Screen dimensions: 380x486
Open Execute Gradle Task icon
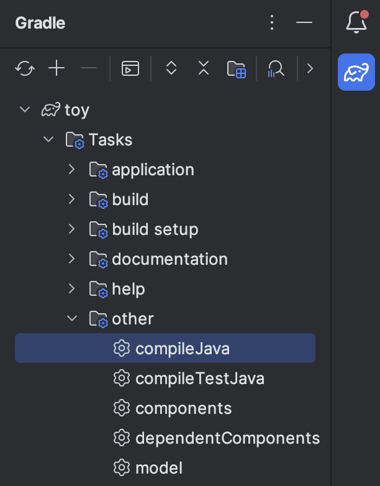pos(130,68)
